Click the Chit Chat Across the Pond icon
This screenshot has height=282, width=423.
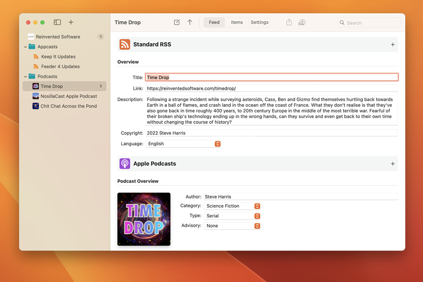point(36,106)
